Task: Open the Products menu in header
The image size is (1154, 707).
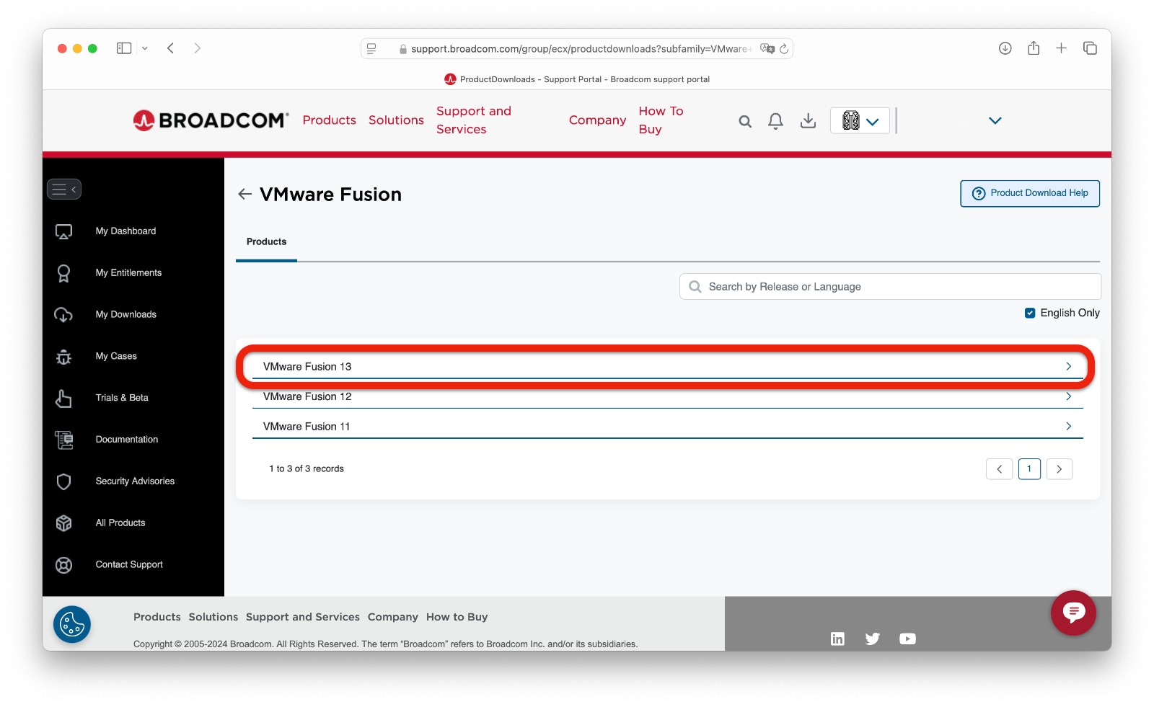Action: [329, 120]
